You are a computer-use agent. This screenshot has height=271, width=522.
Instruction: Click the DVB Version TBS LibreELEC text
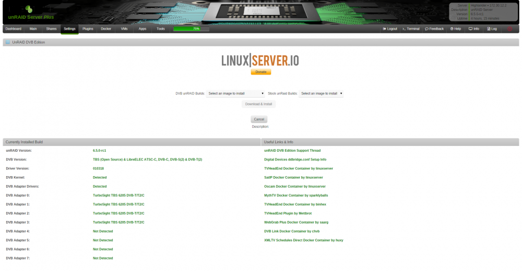point(147,159)
